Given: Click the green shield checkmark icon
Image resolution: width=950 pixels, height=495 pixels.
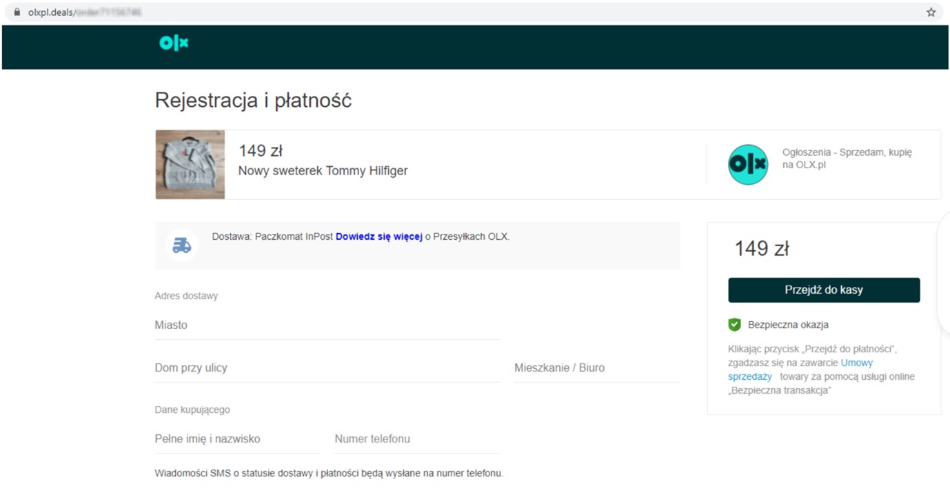Looking at the screenshot, I should click(734, 325).
